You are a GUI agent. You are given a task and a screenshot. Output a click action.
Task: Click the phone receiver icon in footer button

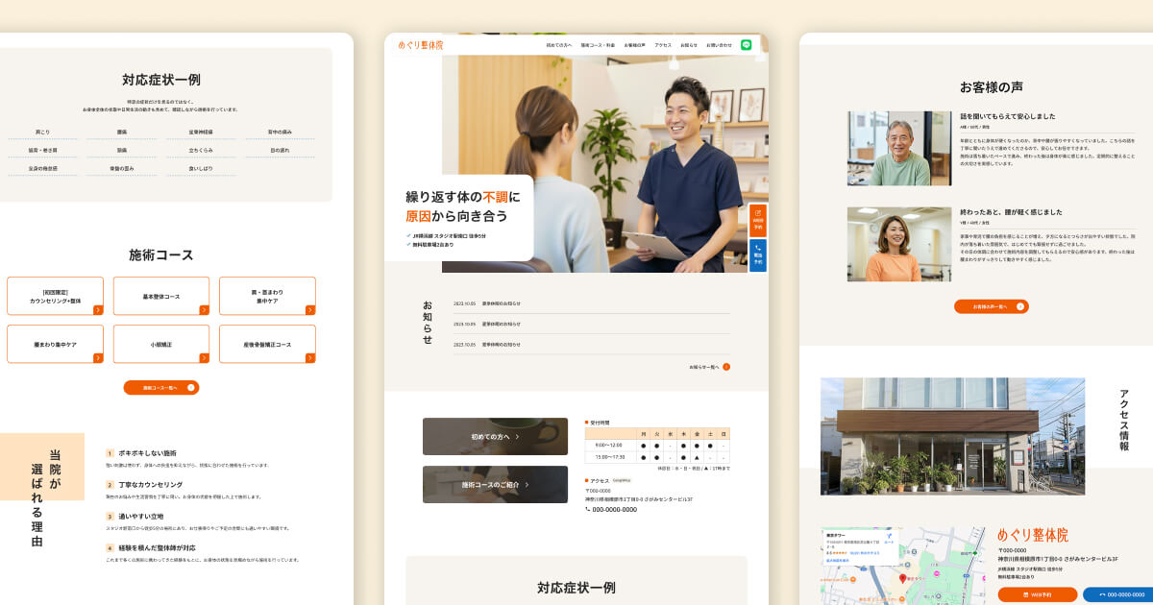click(1101, 594)
